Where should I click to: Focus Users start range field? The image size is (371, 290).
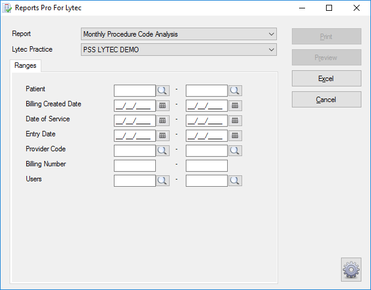[x=135, y=181]
